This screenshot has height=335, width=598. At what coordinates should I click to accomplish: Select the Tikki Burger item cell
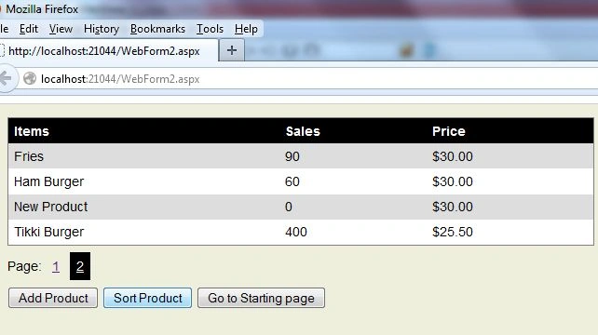tap(48, 232)
